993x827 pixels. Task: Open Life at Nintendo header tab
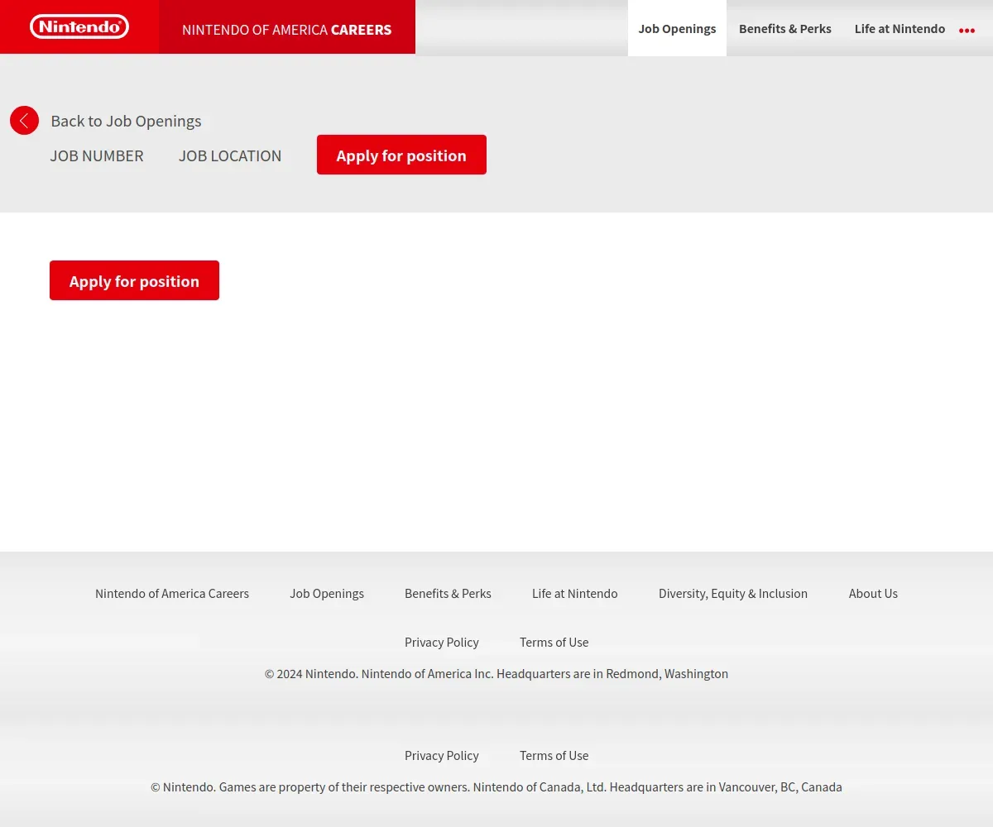899,28
